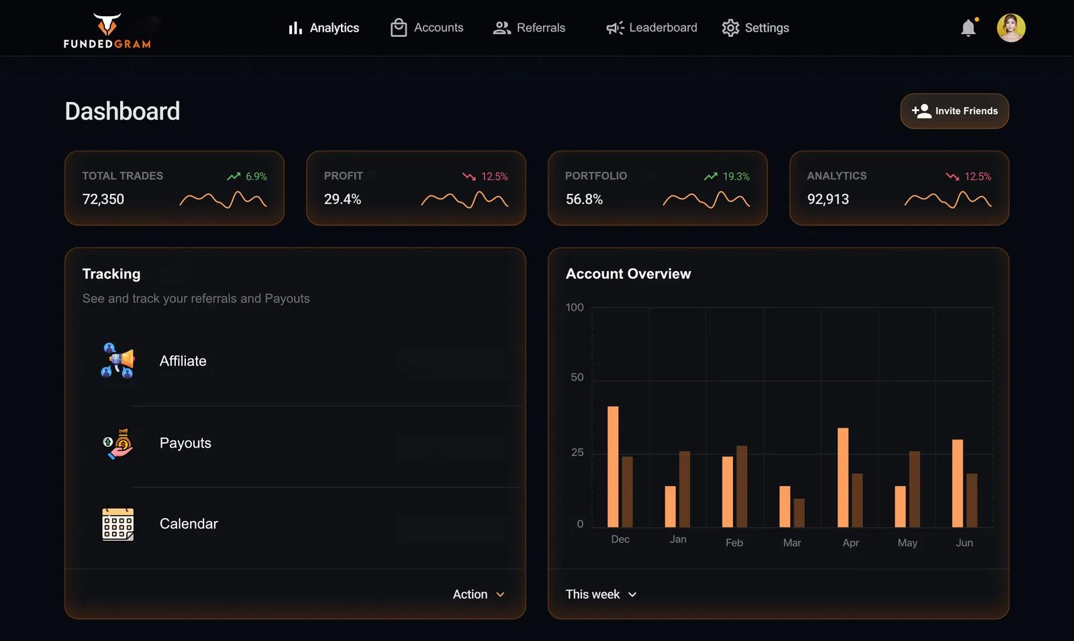Click the tall orange Dec bar
This screenshot has width=1074, height=641.
coord(613,466)
